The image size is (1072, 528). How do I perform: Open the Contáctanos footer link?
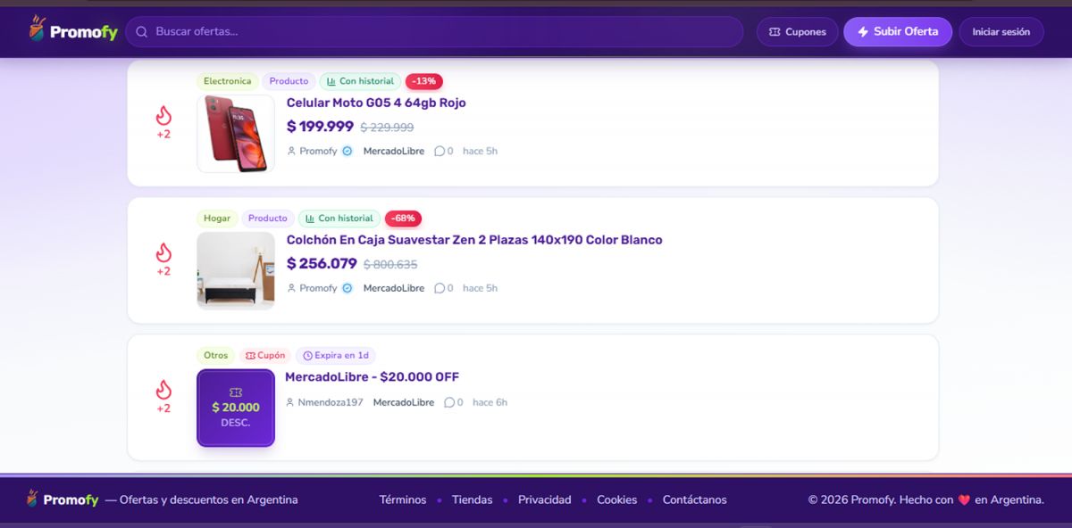695,500
